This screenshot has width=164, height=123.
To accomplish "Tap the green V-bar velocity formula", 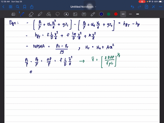I will tap(106, 61).
